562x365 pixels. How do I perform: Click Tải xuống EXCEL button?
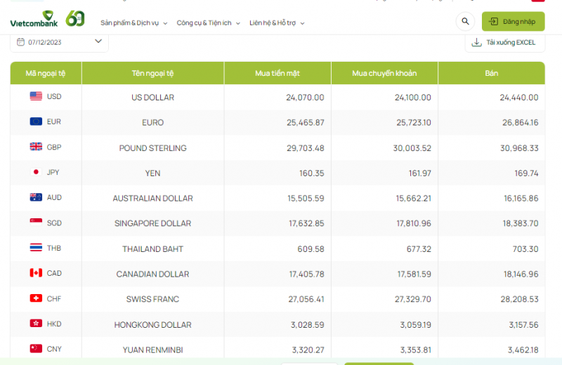pyautogui.click(x=505, y=43)
